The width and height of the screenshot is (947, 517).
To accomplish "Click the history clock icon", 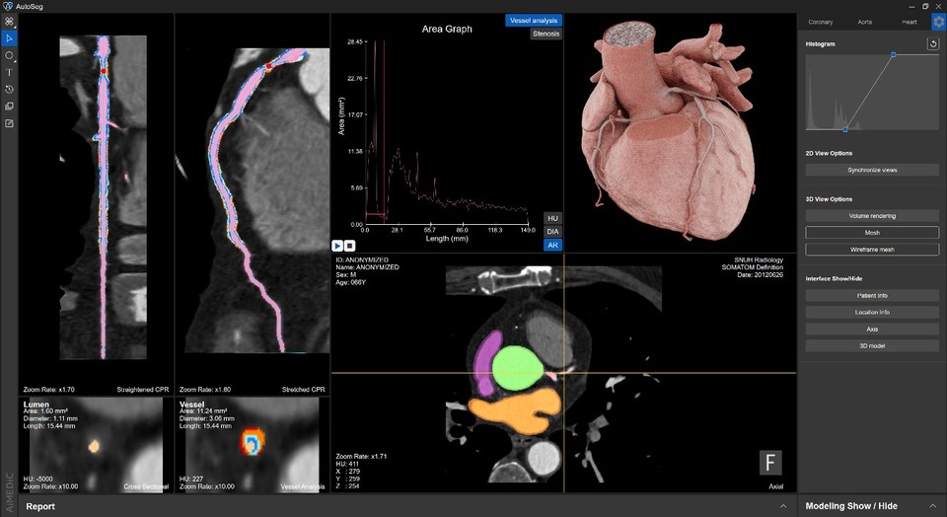I will point(9,89).
